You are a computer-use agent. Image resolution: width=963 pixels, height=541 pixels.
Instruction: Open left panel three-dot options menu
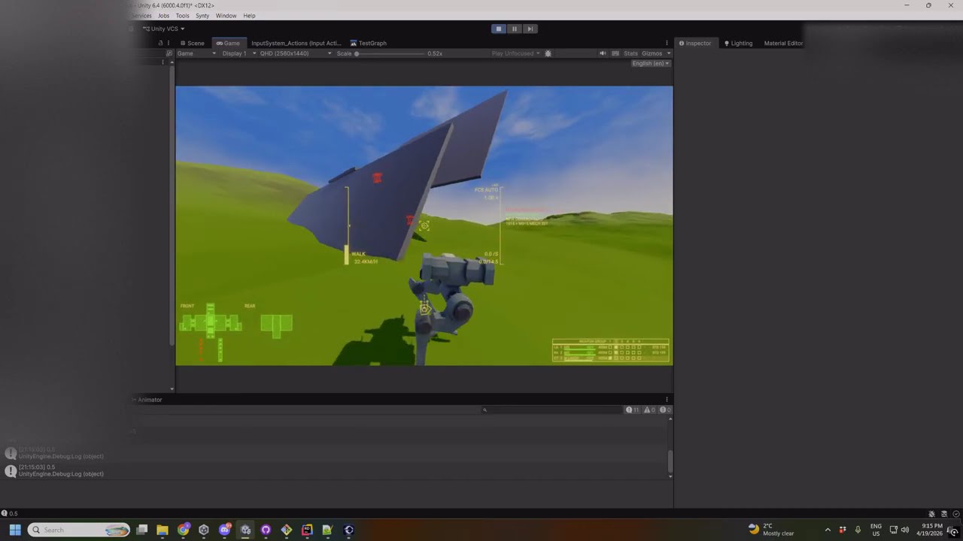pyautogui.click(x=168, y=43)
